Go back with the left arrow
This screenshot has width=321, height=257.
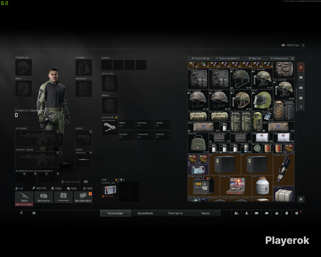(21, 213)
